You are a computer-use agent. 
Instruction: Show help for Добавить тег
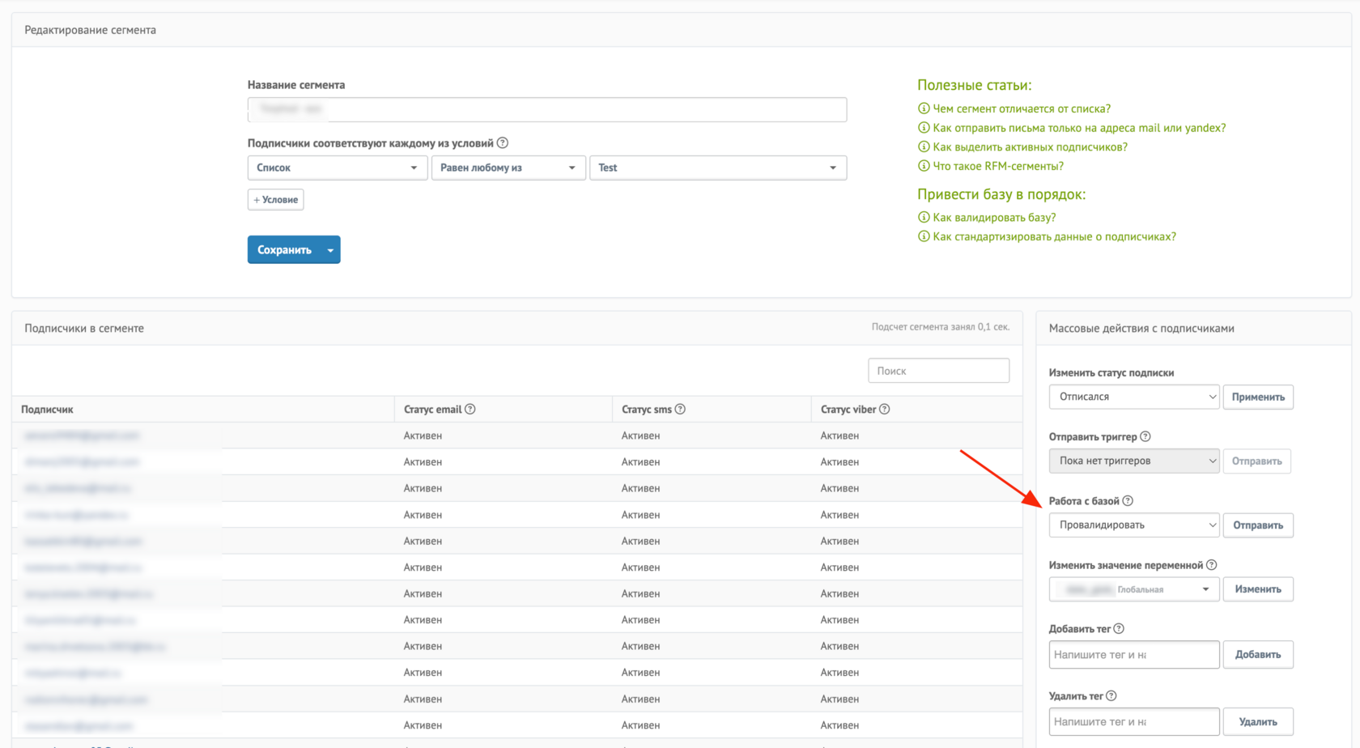(x=1119, y=629)
